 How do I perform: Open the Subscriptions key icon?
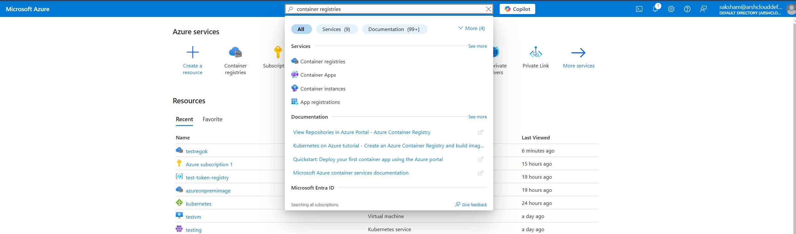click(278, 52)
